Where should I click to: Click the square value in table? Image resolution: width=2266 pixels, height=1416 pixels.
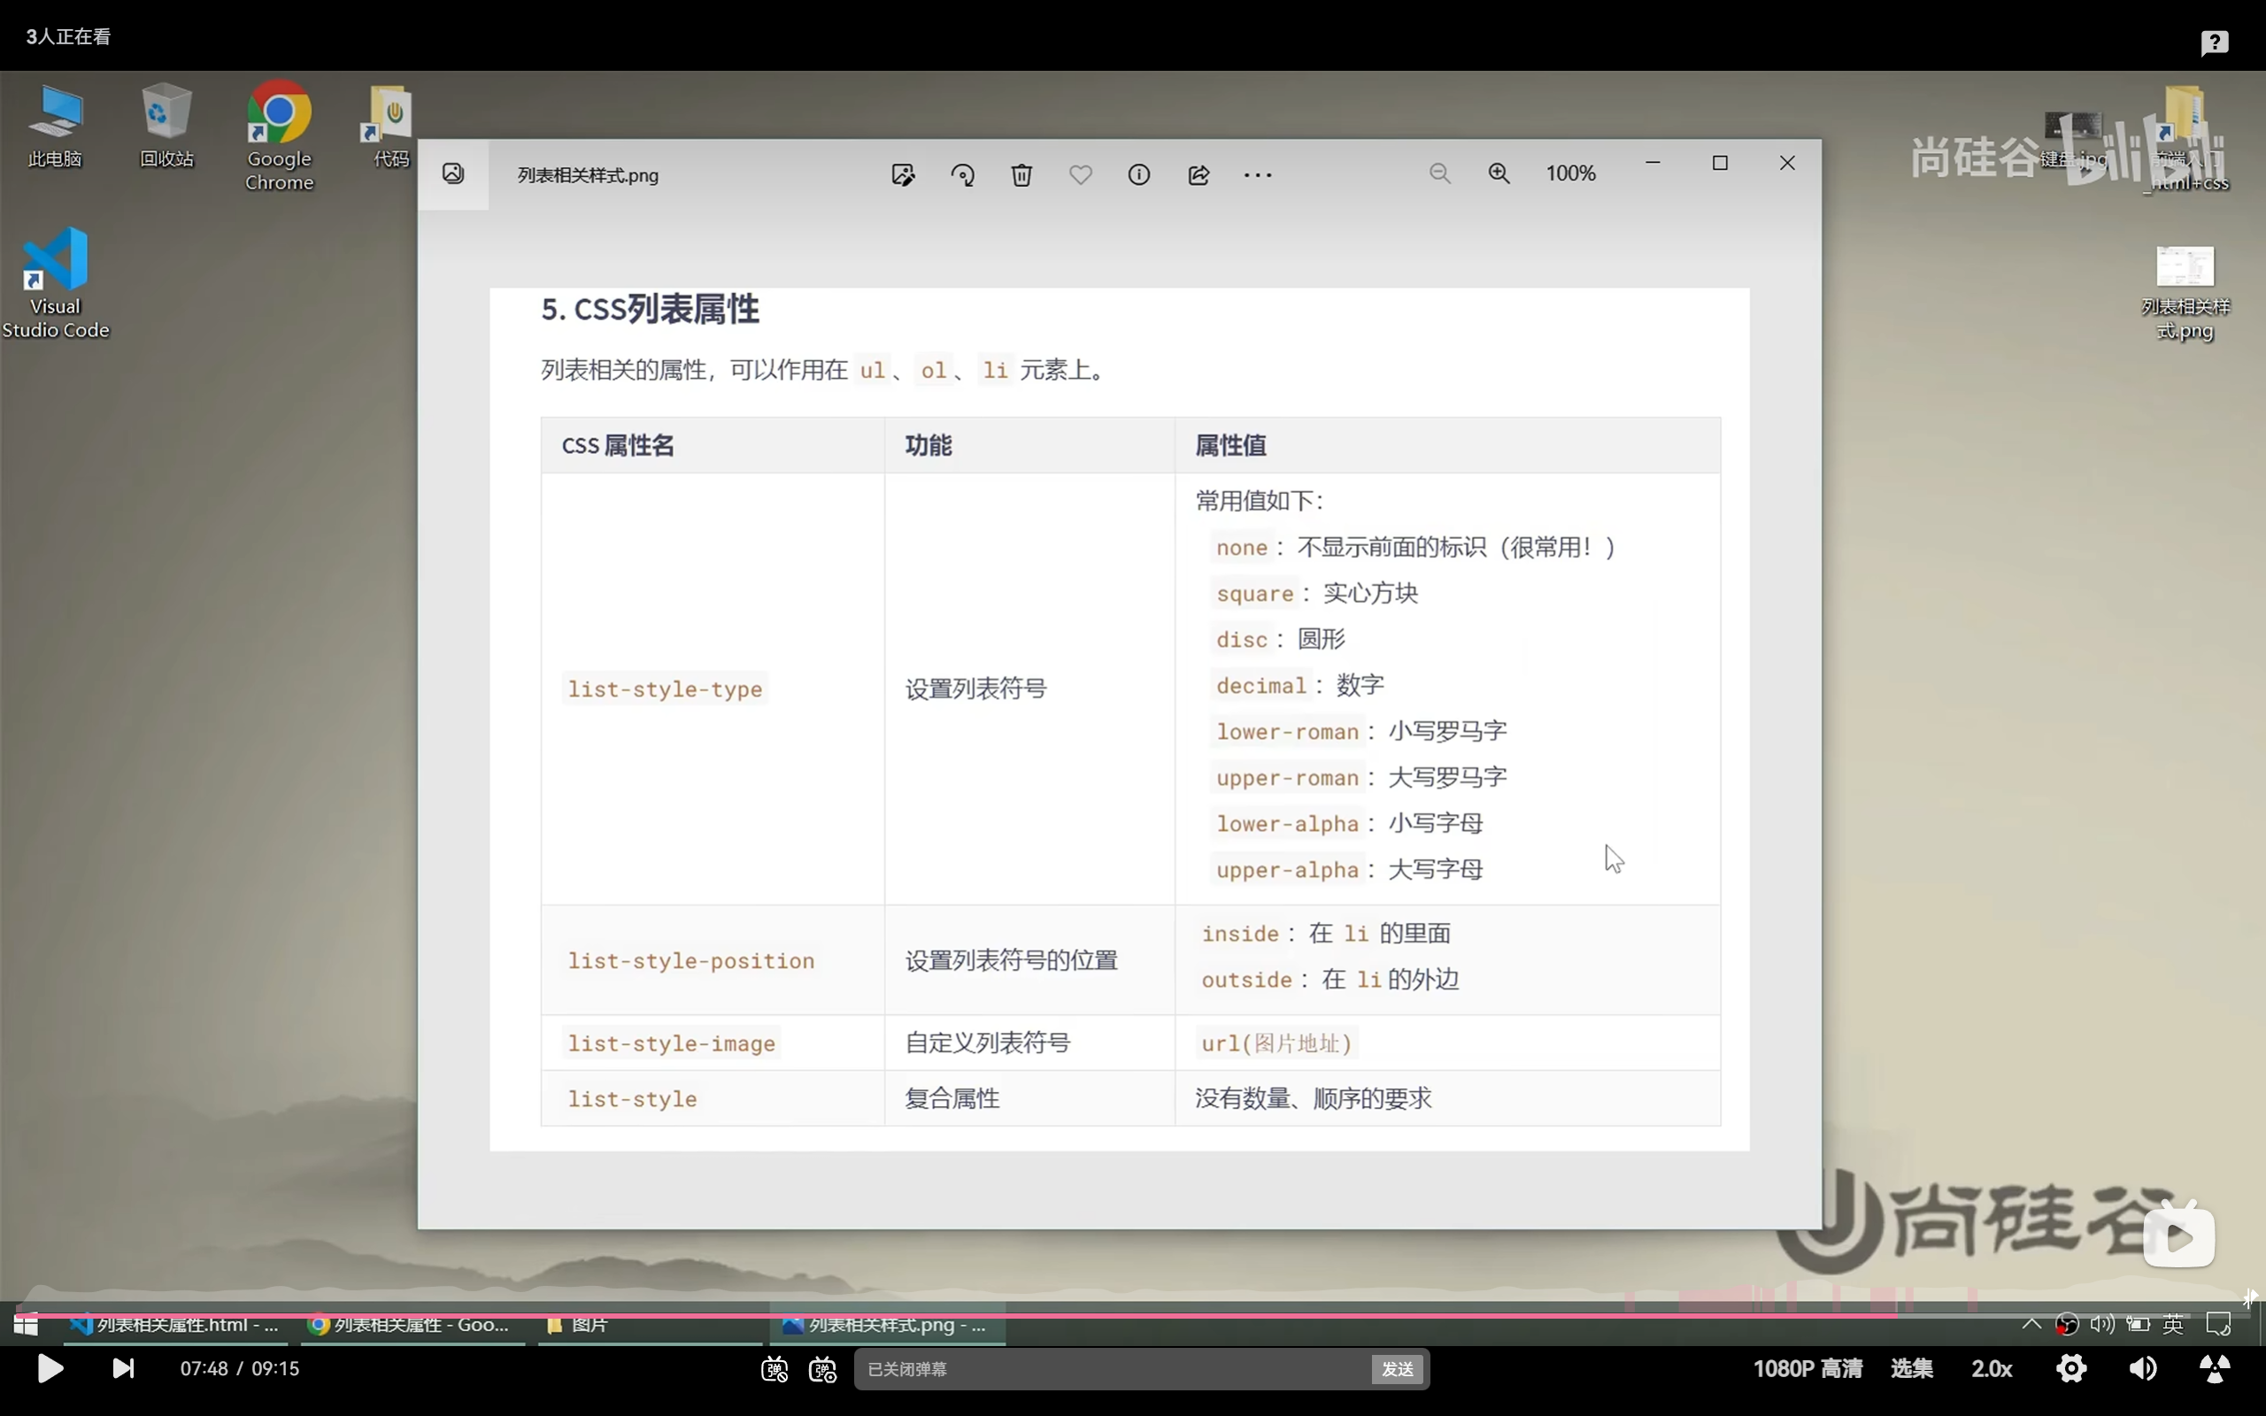point(1255,594)
